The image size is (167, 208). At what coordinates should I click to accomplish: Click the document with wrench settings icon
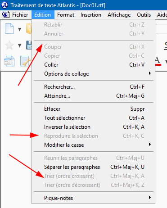click(26, 61)
